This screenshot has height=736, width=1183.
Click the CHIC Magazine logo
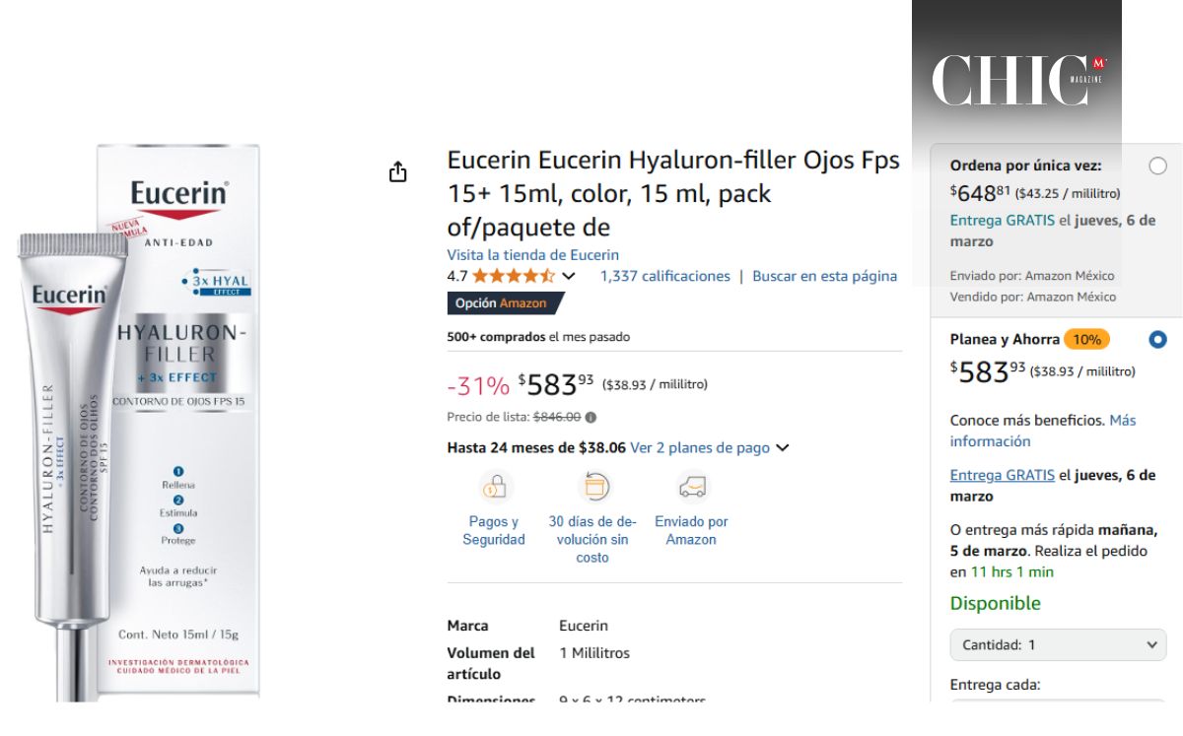(x=1019, y=81)
